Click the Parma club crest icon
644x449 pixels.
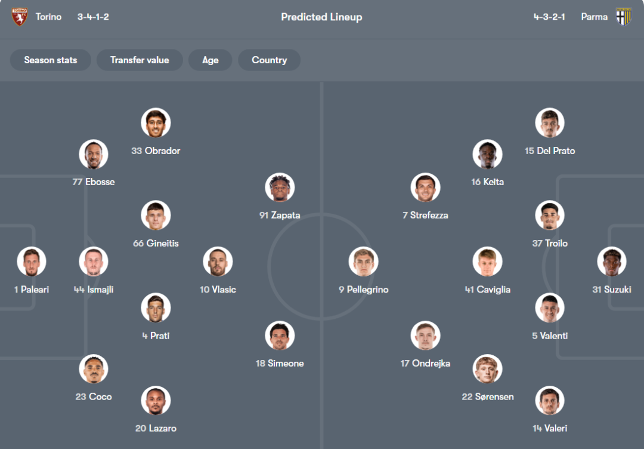(624, 17)
